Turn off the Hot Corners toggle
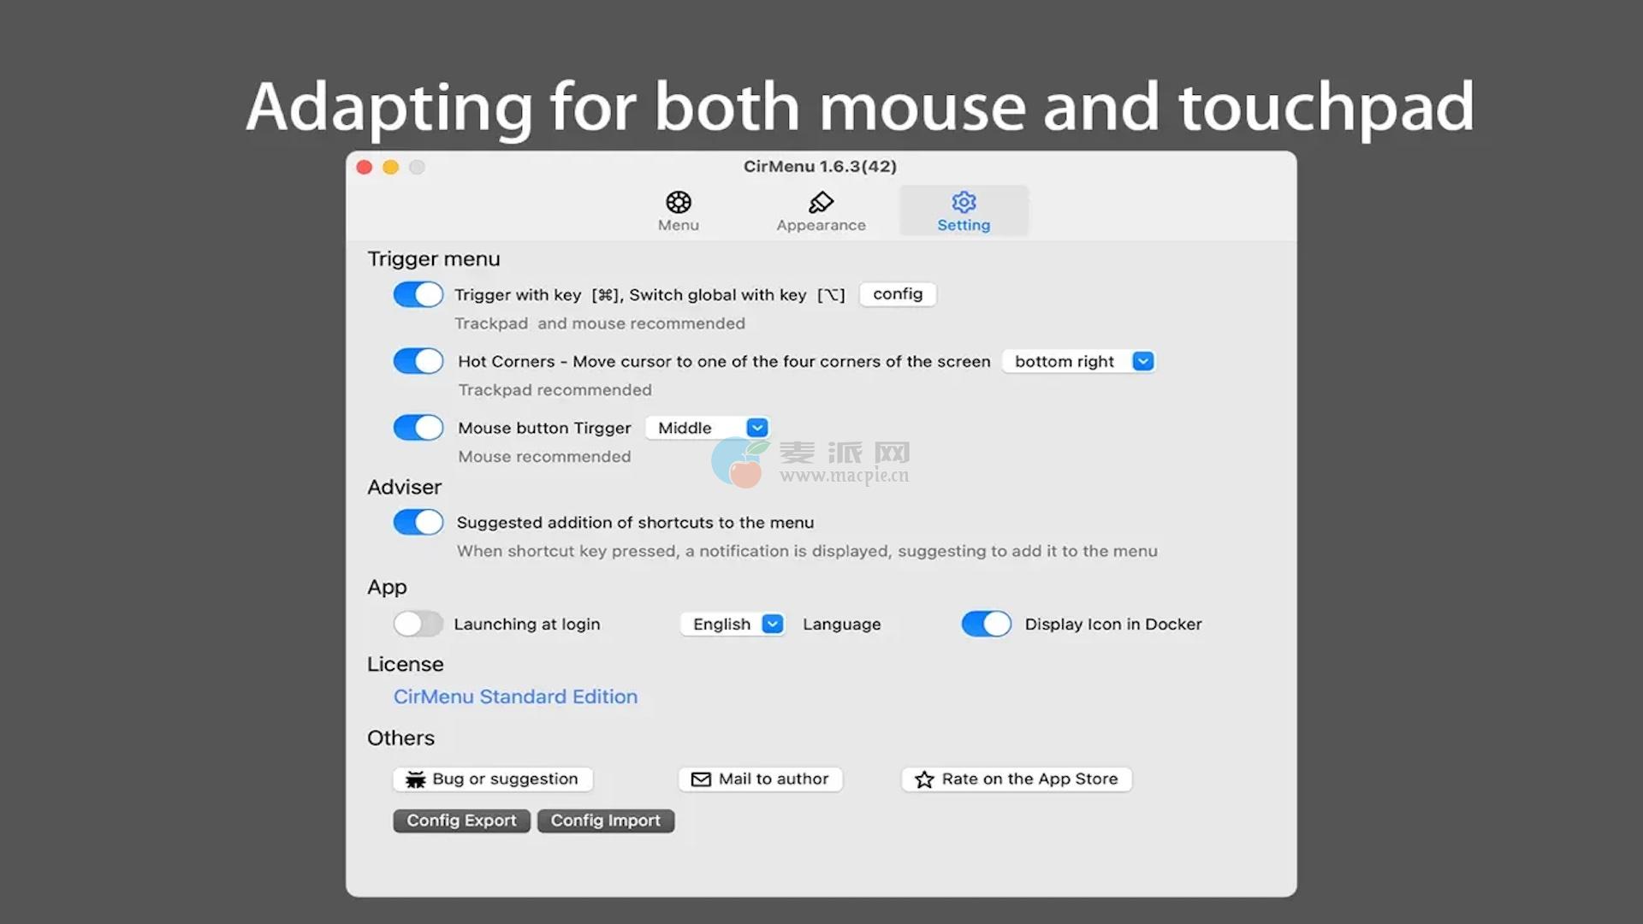 (418, 361)
